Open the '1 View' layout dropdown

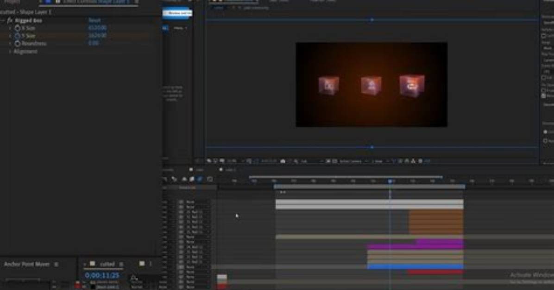point(380,161)
